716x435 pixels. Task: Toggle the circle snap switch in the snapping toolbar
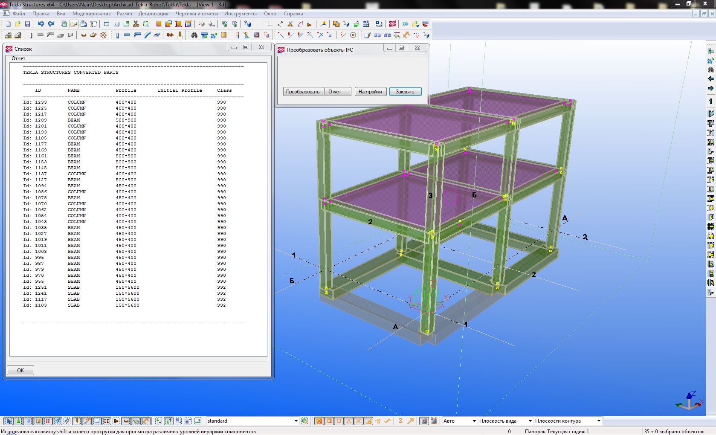tap(339, 421)
